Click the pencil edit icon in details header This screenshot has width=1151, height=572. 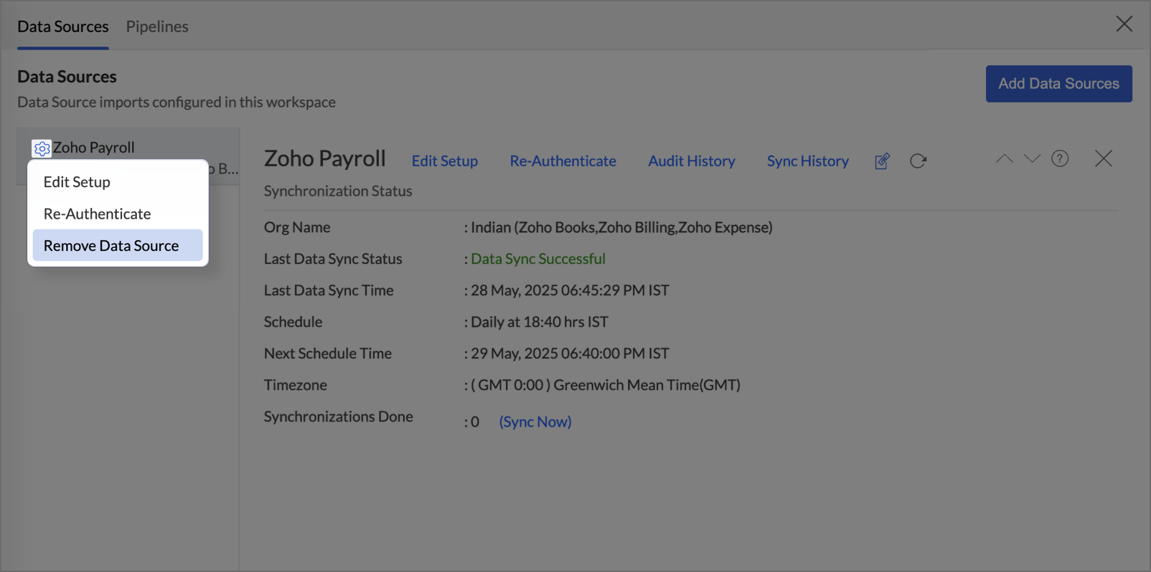tap(882, 161)
